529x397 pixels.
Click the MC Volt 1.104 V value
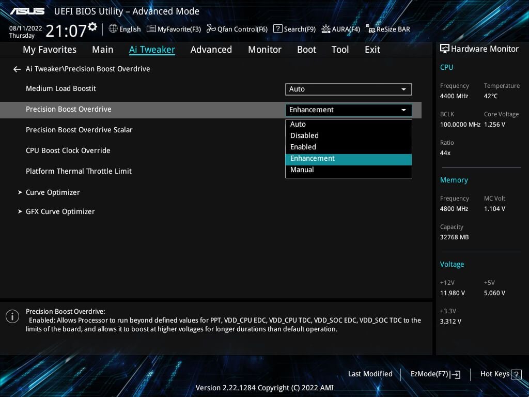pos(494,209)
